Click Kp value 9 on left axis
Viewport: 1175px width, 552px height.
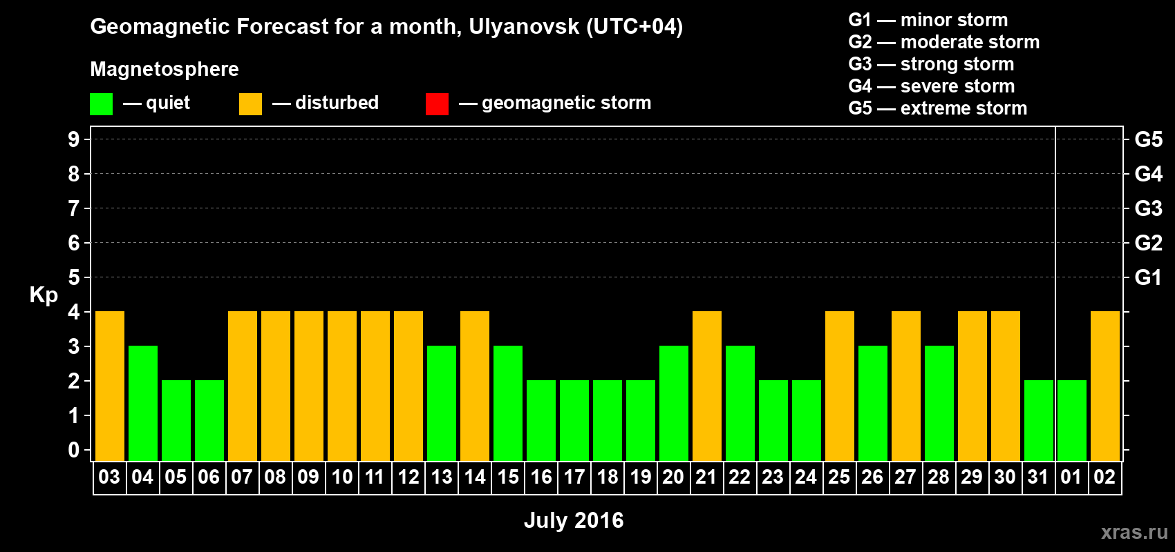click(x=74, y=139)
